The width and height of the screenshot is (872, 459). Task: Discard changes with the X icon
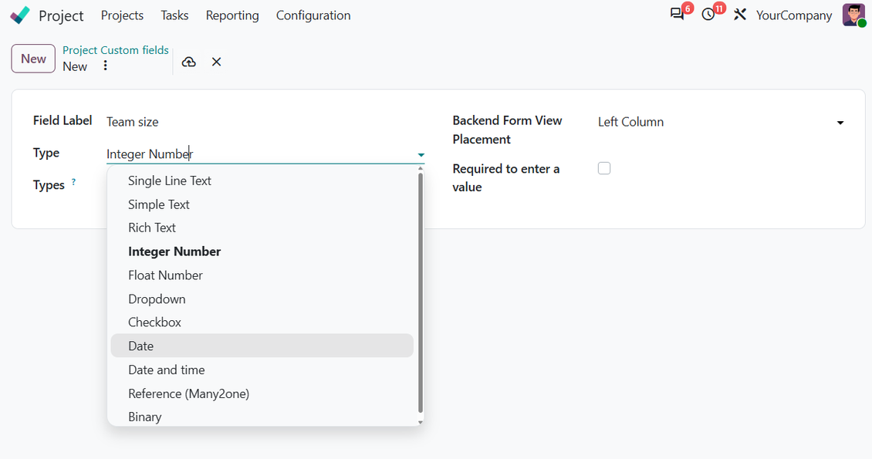coord(216,62)
